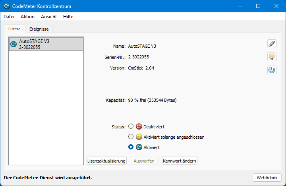Viewport: 286px width, 186px height.
Task: Click serial number value 2-3022055 in details
Action: coord(139,57)
